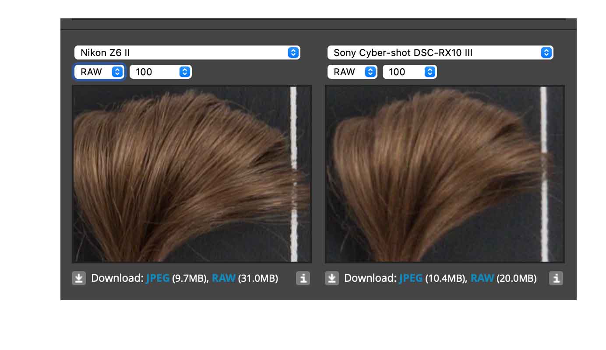The width and height of the screenshot is (606, 350).
Task: Click the "Download:" label below the Sony image
Action: tap(370, 278)
